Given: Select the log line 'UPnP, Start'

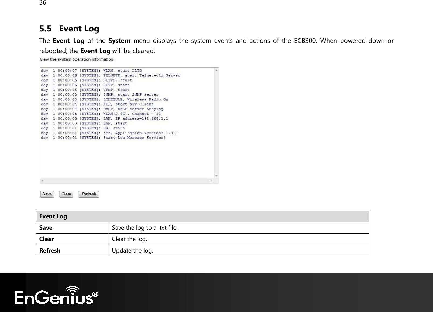Looking at the screenshot, I should [x=85, y=90].
